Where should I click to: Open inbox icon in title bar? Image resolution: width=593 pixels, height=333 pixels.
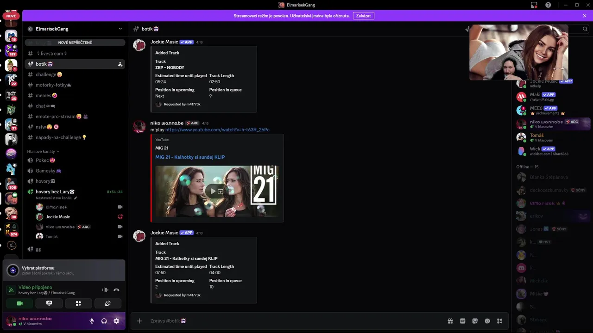click(x=534, y=5)
